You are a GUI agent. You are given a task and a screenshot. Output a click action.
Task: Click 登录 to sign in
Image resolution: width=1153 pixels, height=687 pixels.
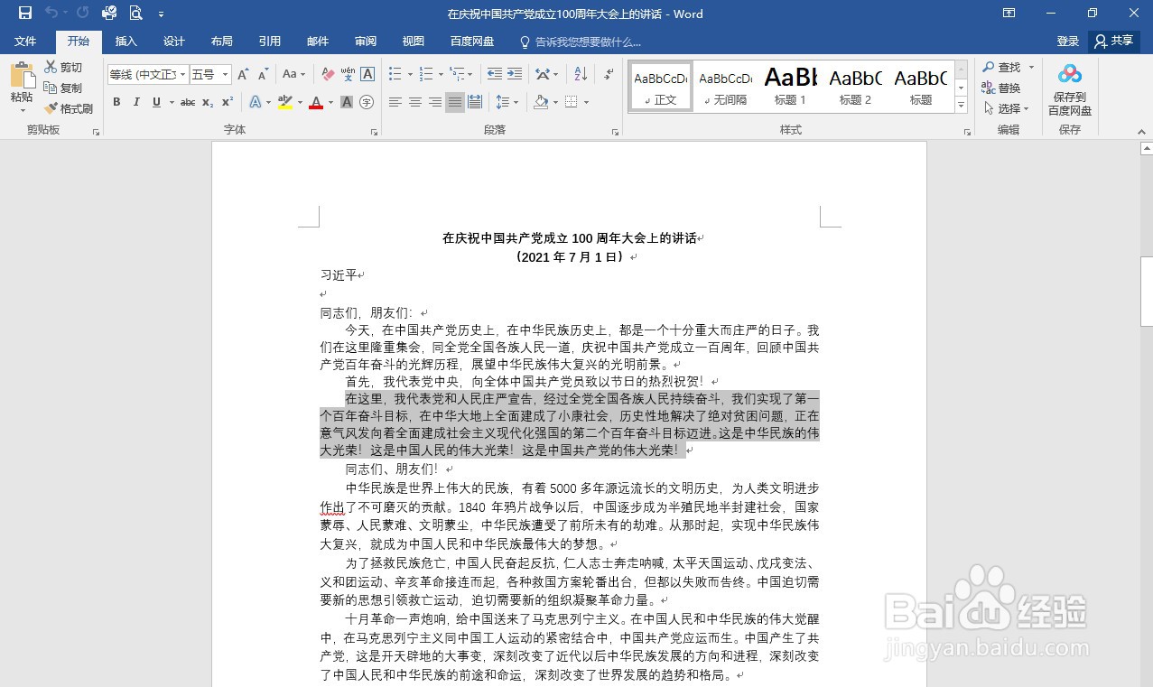[x=1068, y=42]
